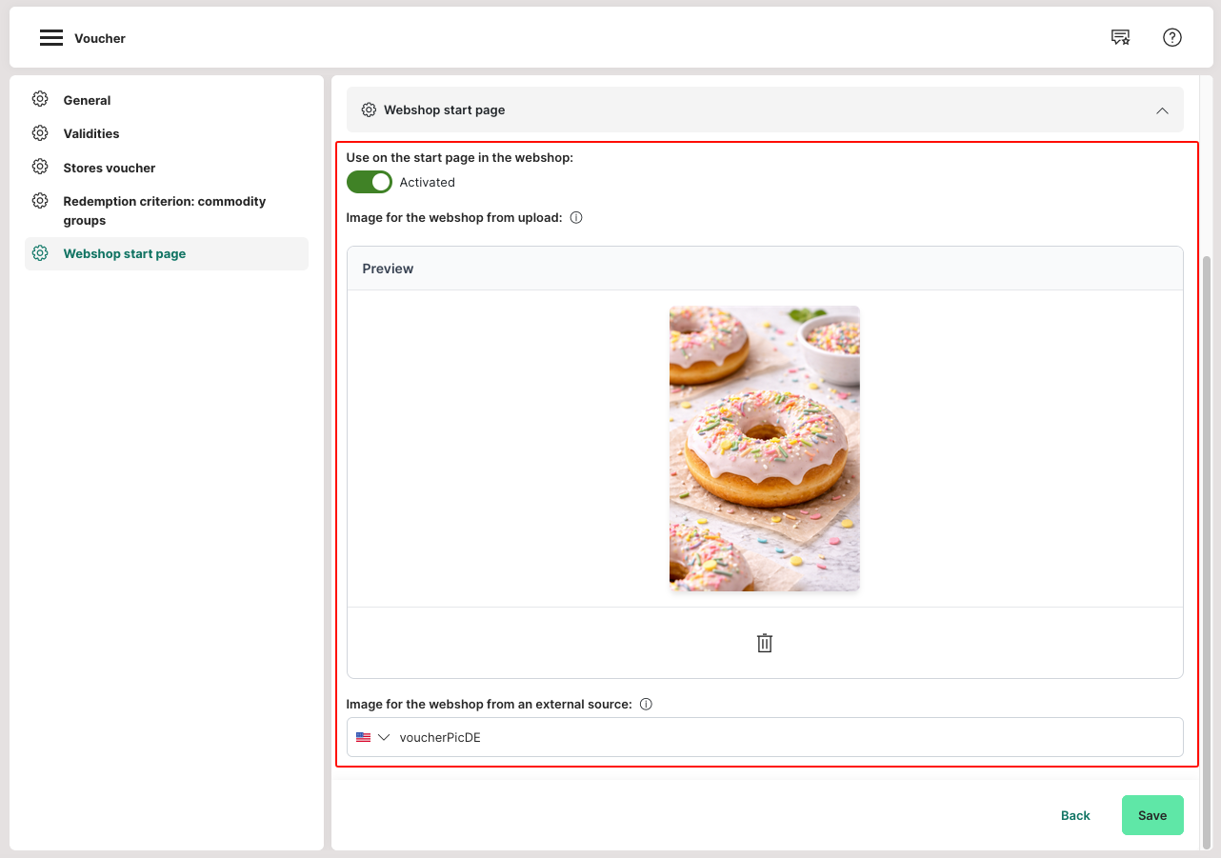The height and width of the screenshot is (858, 1221).
Task: Click the US flag language selector
Action: point(363,737)
